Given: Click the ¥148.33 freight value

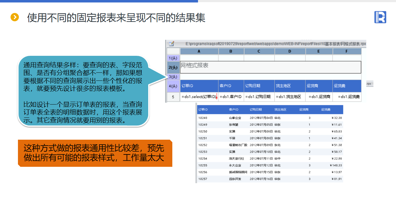Looking at the screenshot, I should 336,165.
